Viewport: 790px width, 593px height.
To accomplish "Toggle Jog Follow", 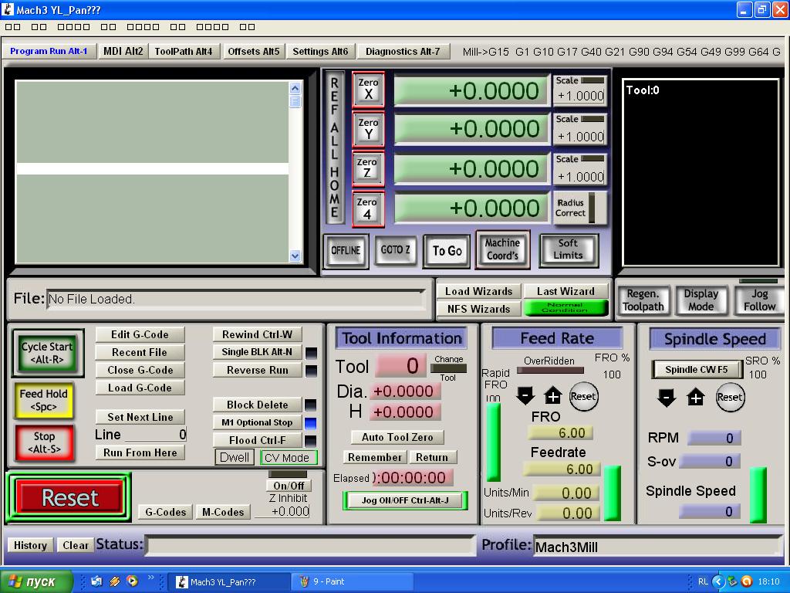I will pos(759,300).
